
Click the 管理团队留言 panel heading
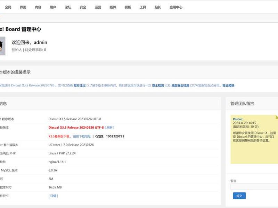(242, 104)
